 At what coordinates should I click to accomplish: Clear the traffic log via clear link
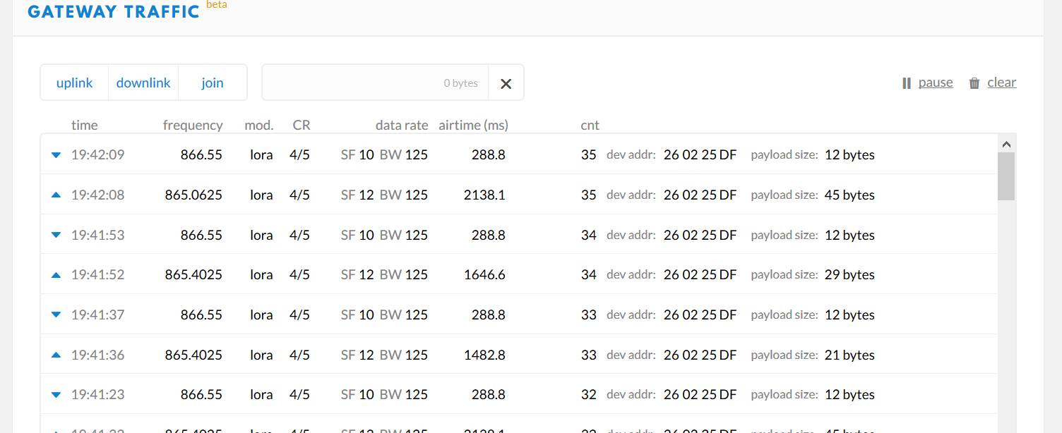(x=1001, y=83)
